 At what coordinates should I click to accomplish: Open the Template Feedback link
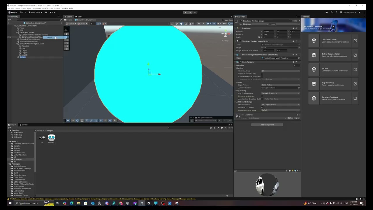click(334, 98)
